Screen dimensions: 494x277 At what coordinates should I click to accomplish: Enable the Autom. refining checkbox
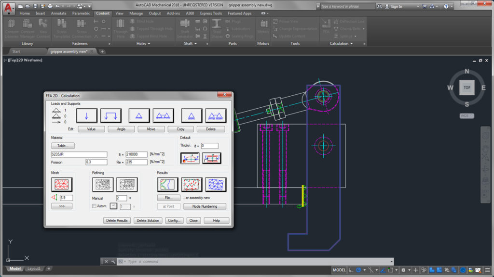point(95,206)
